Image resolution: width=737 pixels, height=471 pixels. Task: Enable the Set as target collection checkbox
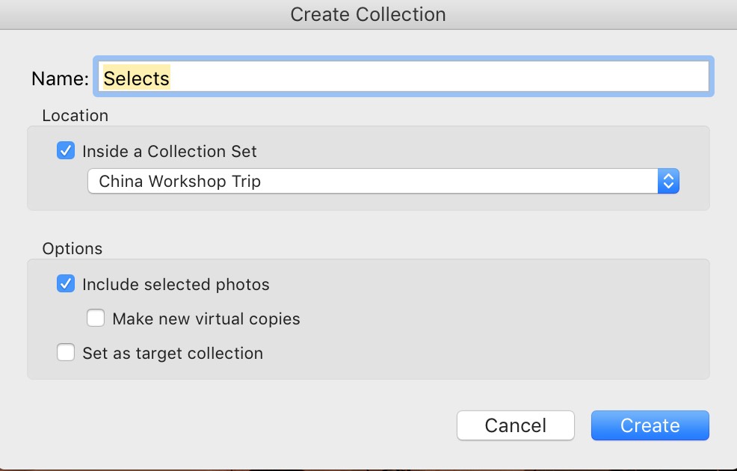pos(66,353)
